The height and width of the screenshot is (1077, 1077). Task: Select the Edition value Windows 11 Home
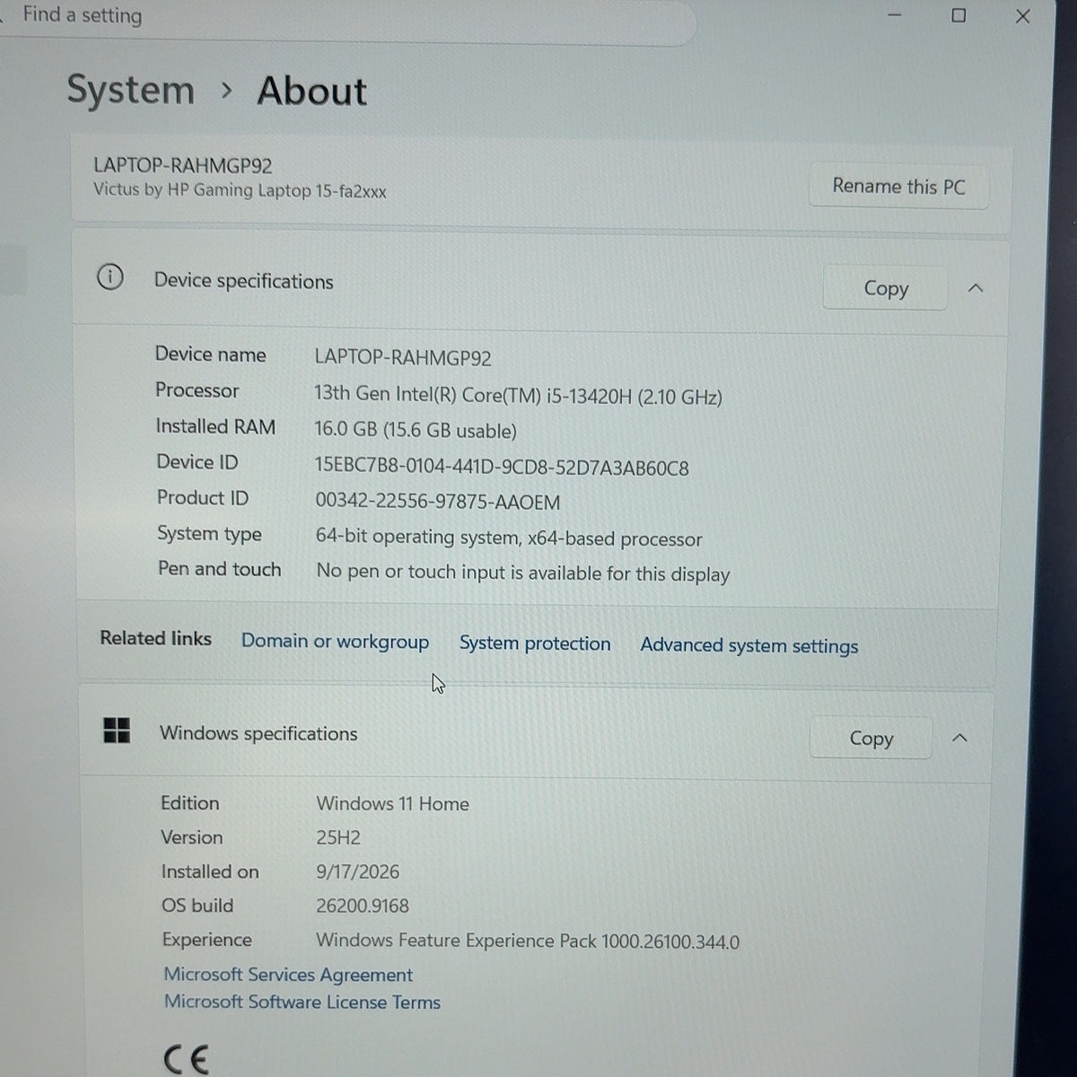pyautogui.click(x=392, y=804)
